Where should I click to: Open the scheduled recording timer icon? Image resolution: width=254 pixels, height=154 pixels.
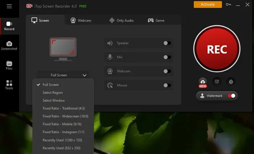(231, 81)
